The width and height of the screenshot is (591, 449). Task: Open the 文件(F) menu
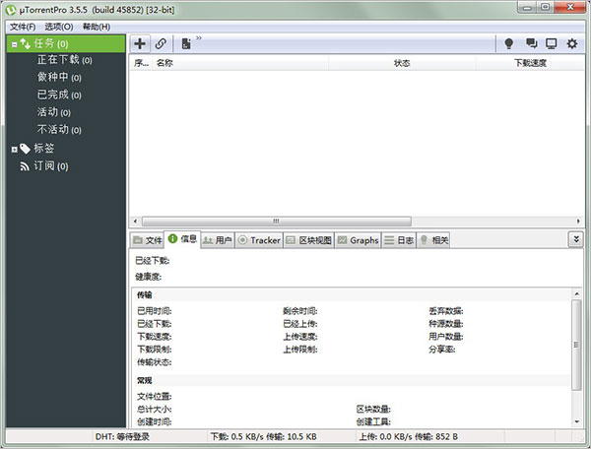(x=23, y=27)
